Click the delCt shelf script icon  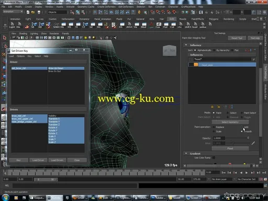pyautogui.click(x=188, y=25)
